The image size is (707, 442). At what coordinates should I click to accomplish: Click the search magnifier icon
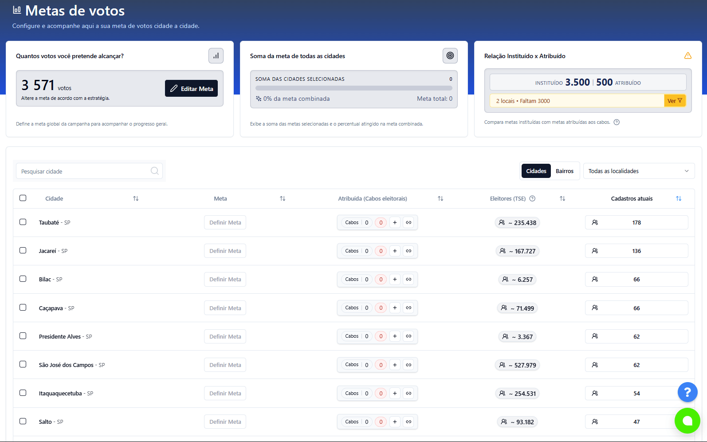click(x=155, y=171)
